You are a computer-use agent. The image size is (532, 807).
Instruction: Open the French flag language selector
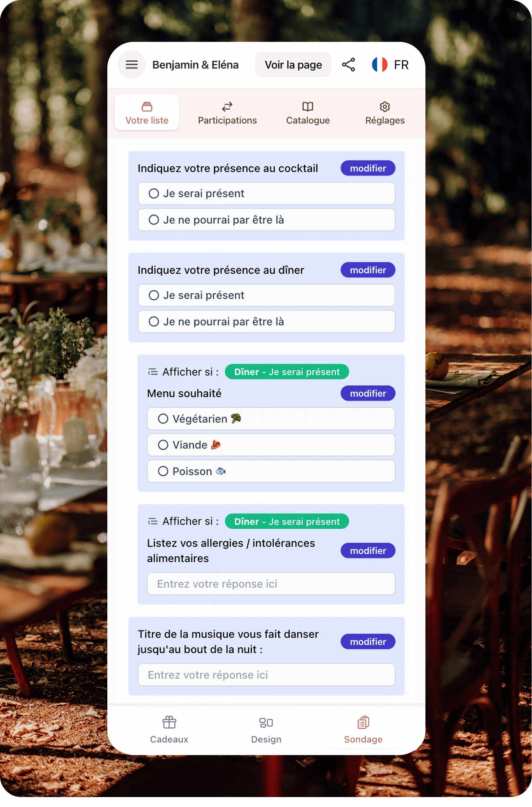[x=390, y=65]
